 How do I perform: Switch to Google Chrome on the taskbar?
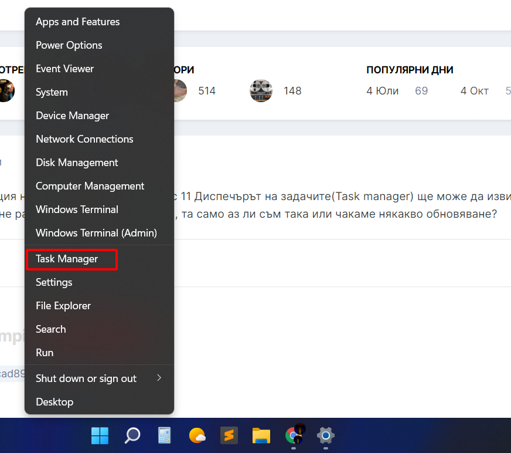(x=295, y=435)
